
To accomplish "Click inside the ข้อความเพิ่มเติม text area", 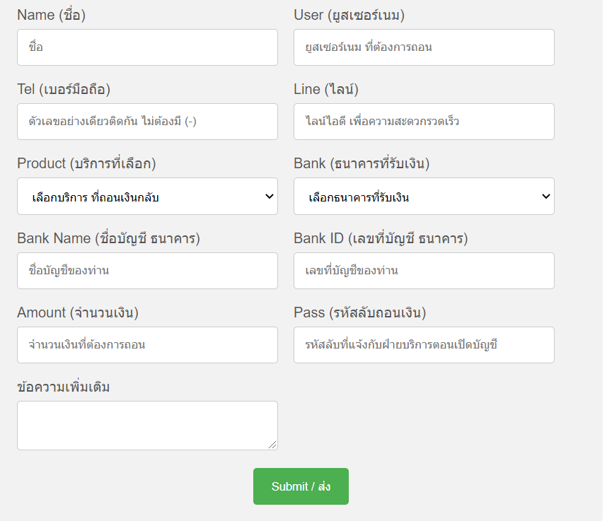I will click(147, 425).
